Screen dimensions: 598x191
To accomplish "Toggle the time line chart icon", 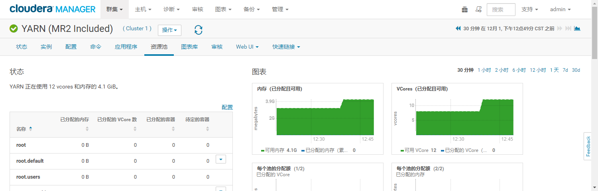I will [x=577, y=29].
